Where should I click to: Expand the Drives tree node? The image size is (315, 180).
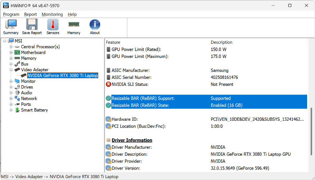click(11, 87)
